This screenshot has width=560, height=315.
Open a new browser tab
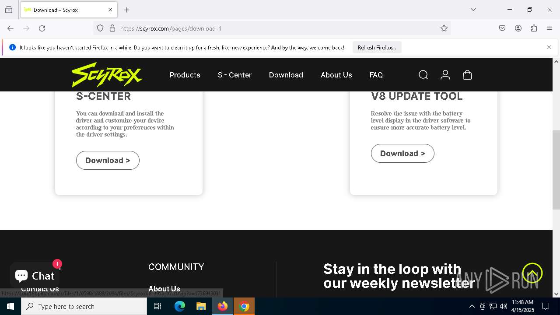coord(127,10)
